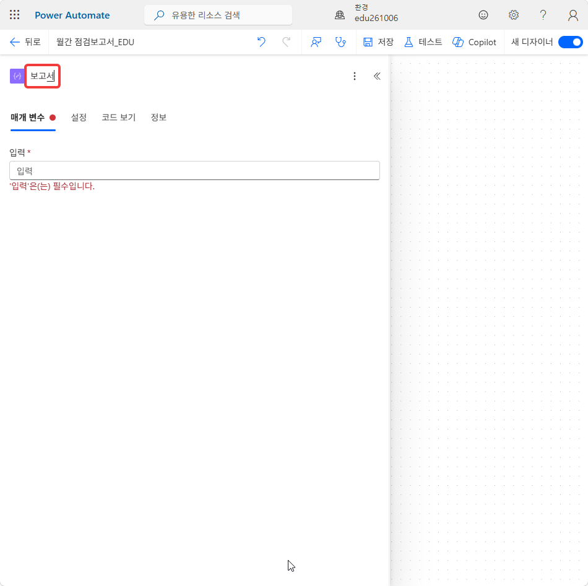Open the send feedback person icon
588x586 pixels.
316,42
